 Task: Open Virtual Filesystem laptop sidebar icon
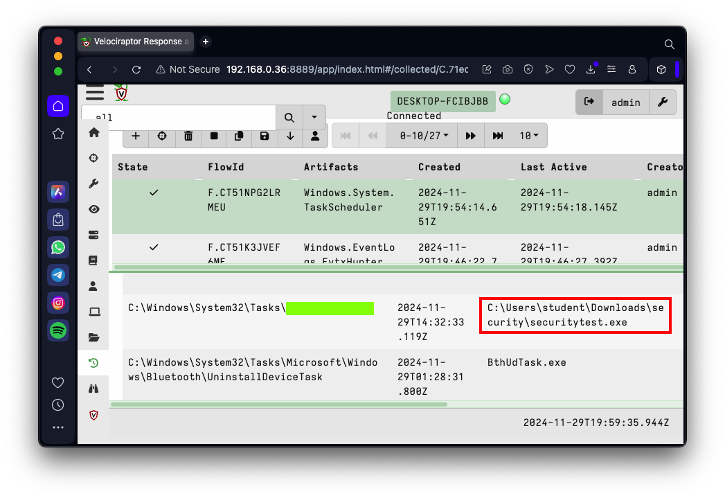click(94, 312)
